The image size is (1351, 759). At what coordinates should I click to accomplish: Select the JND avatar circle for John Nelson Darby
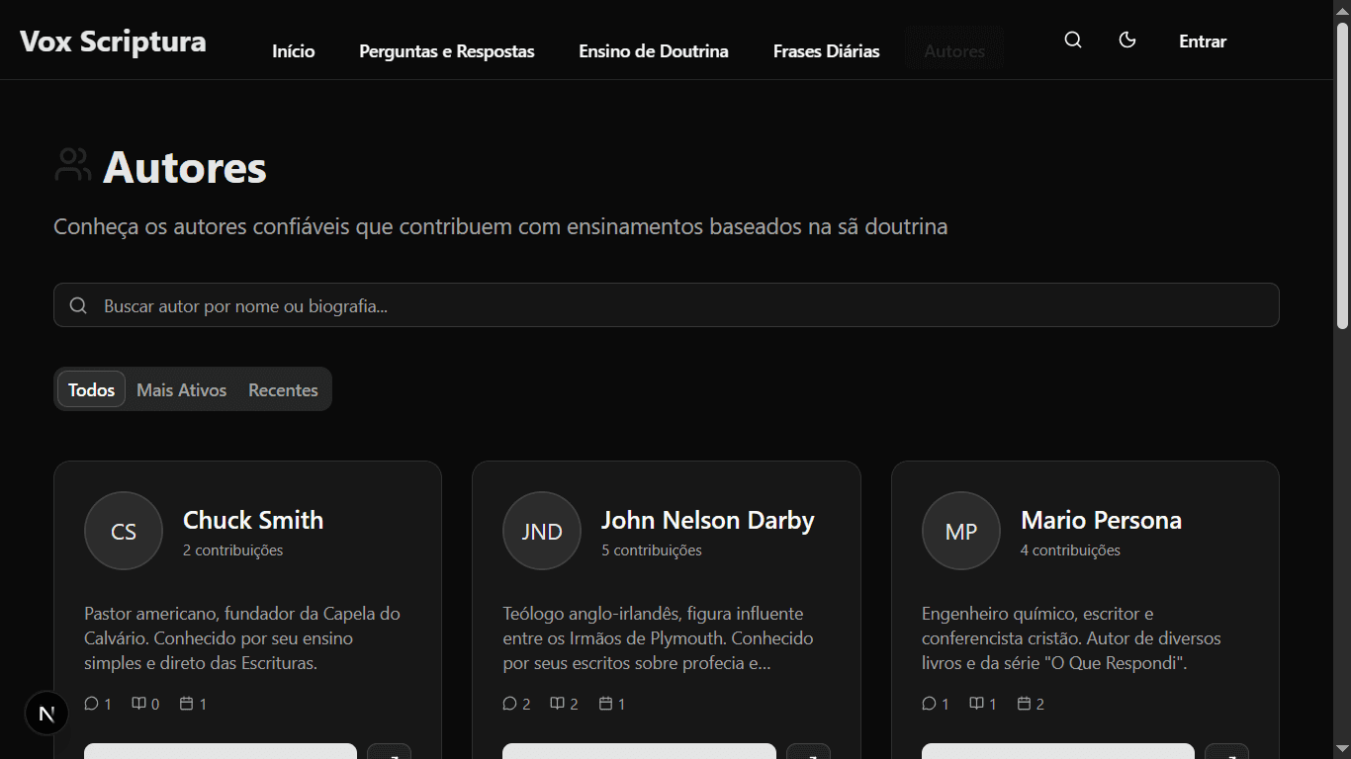541,531
